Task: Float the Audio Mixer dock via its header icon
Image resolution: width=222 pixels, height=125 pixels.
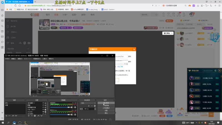Action: click(78, 100)
